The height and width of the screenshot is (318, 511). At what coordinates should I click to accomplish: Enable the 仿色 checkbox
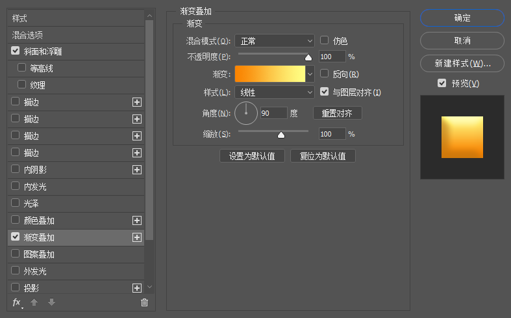[x=325, y=40]
